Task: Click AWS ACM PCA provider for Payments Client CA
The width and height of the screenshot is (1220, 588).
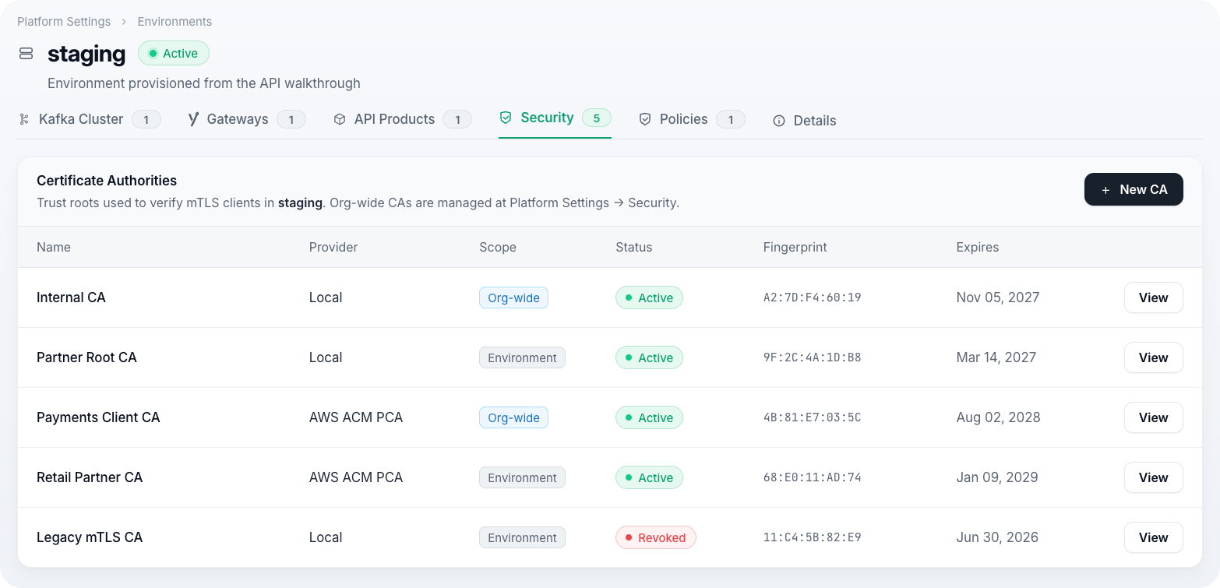Action: coord(356,417)
